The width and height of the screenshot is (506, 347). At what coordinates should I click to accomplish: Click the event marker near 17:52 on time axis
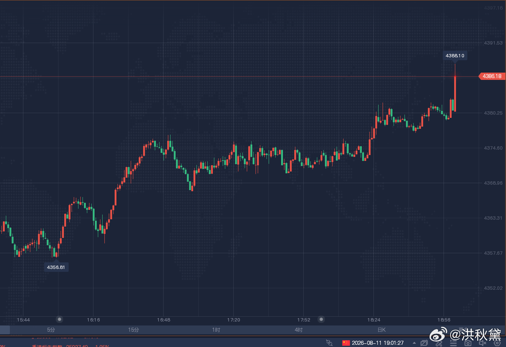321,319
